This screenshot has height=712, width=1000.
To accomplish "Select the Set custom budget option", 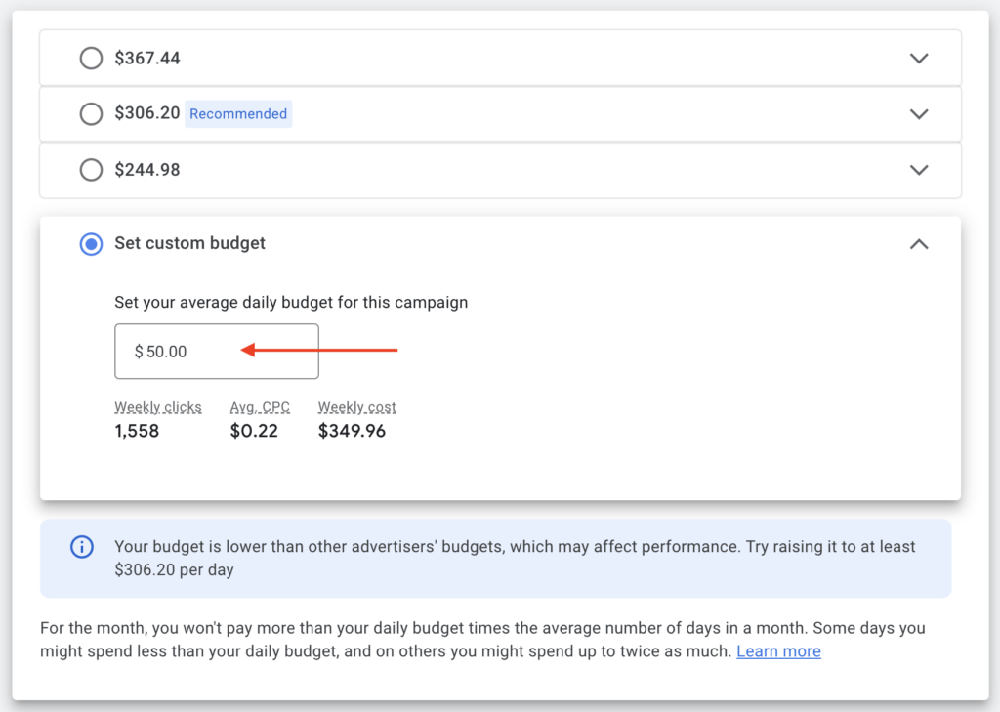I will [x=91, y=244].
